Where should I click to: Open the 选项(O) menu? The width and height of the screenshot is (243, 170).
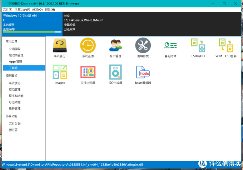click(x=38, y=10)
